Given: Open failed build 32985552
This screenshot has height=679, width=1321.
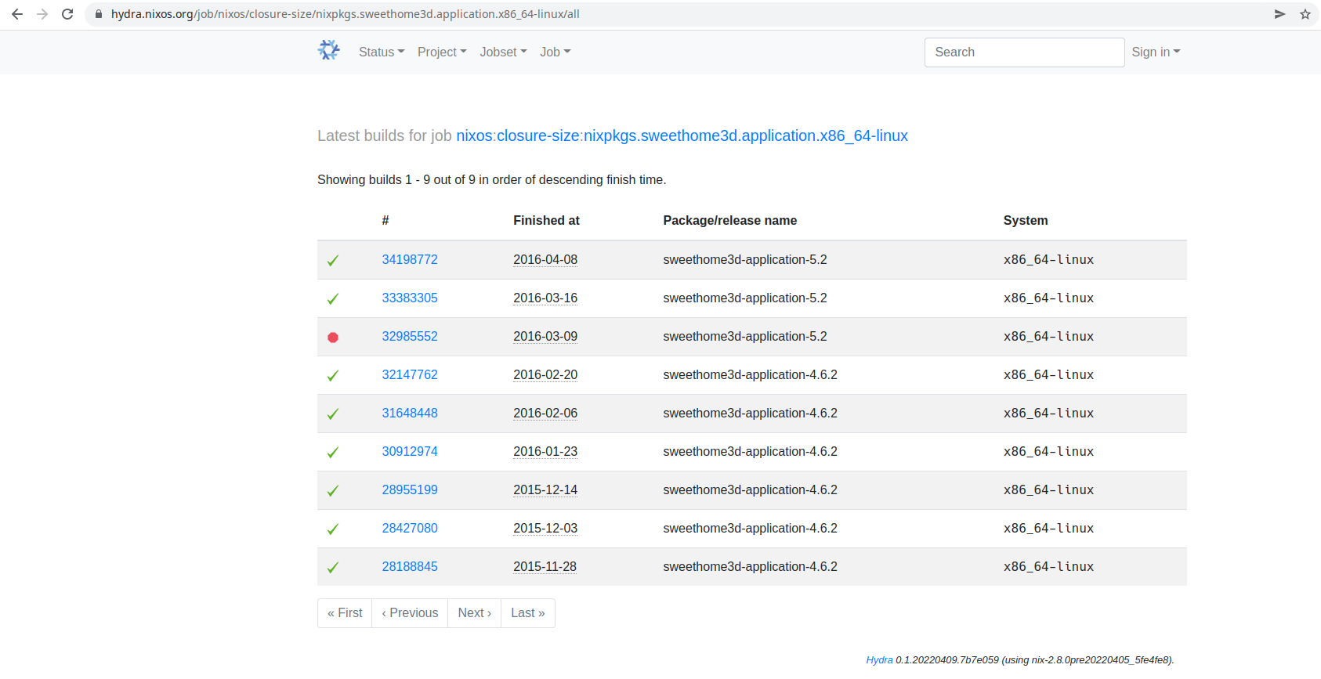Looking at the screenshot, I should point(410,336).
